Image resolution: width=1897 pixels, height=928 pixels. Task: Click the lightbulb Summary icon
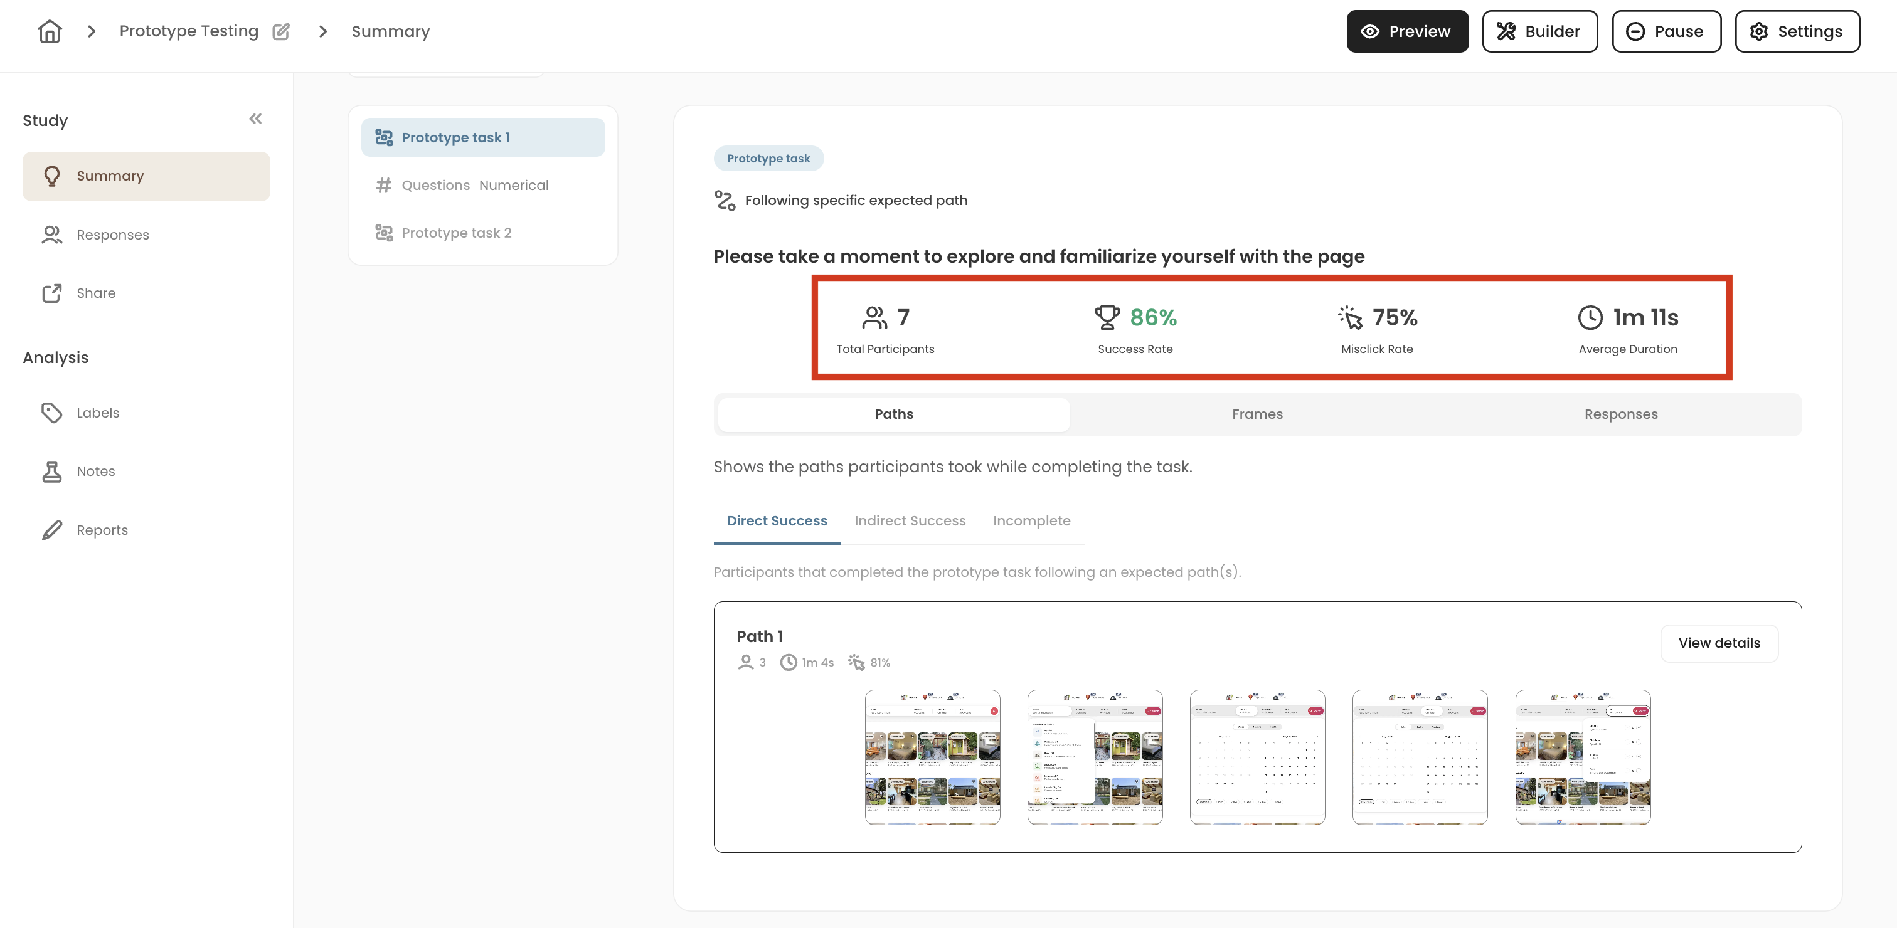pyautogui.click(x=51, y=176)
